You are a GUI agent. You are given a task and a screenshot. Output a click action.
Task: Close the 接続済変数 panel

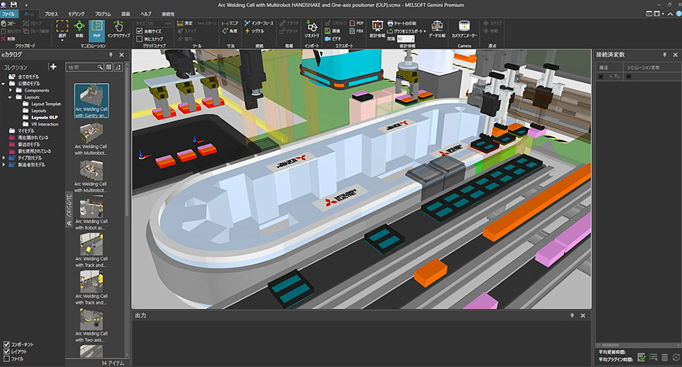click(x=676, y=54)
